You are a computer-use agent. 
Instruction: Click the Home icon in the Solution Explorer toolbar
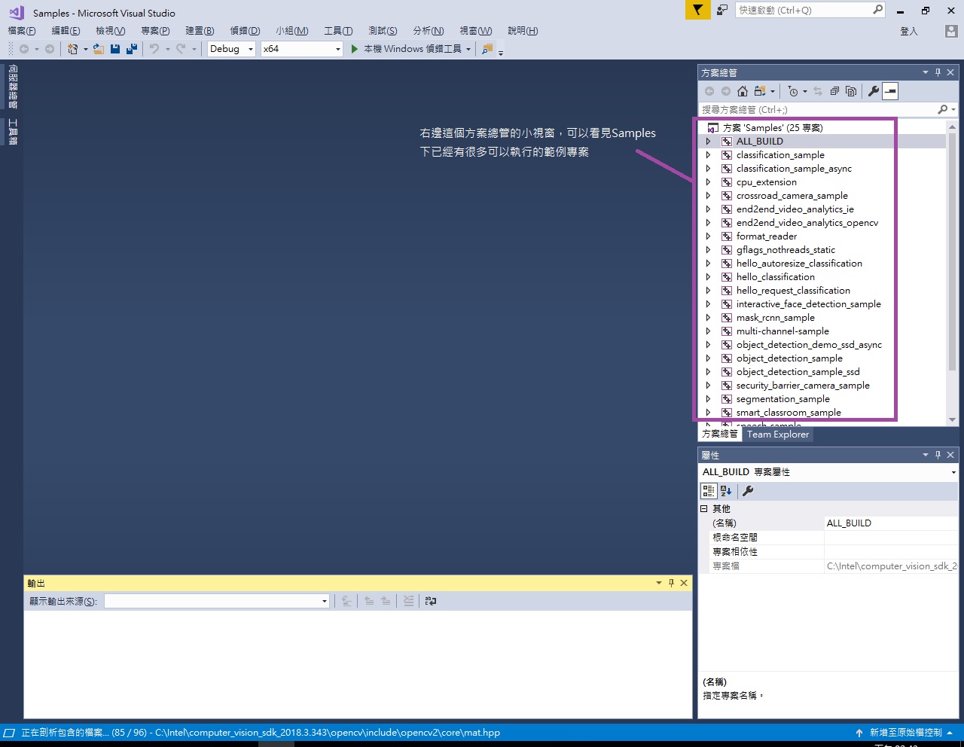pyautogui.click(x=743, y=91)
